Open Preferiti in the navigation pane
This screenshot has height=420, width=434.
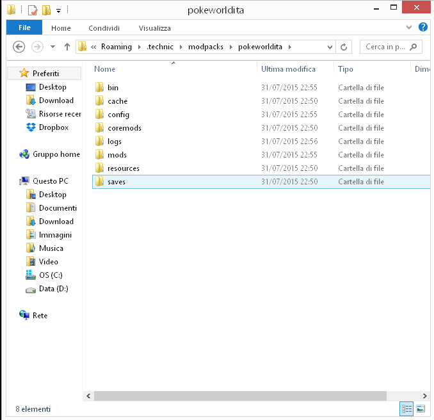[45, 74]
